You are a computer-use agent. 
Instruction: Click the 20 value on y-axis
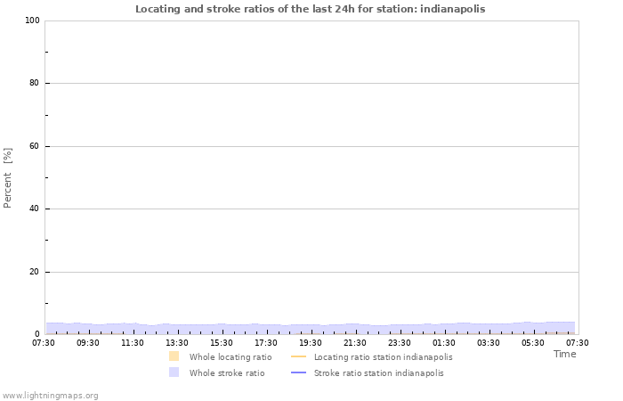pyautogui.click(x=34, y=272)
